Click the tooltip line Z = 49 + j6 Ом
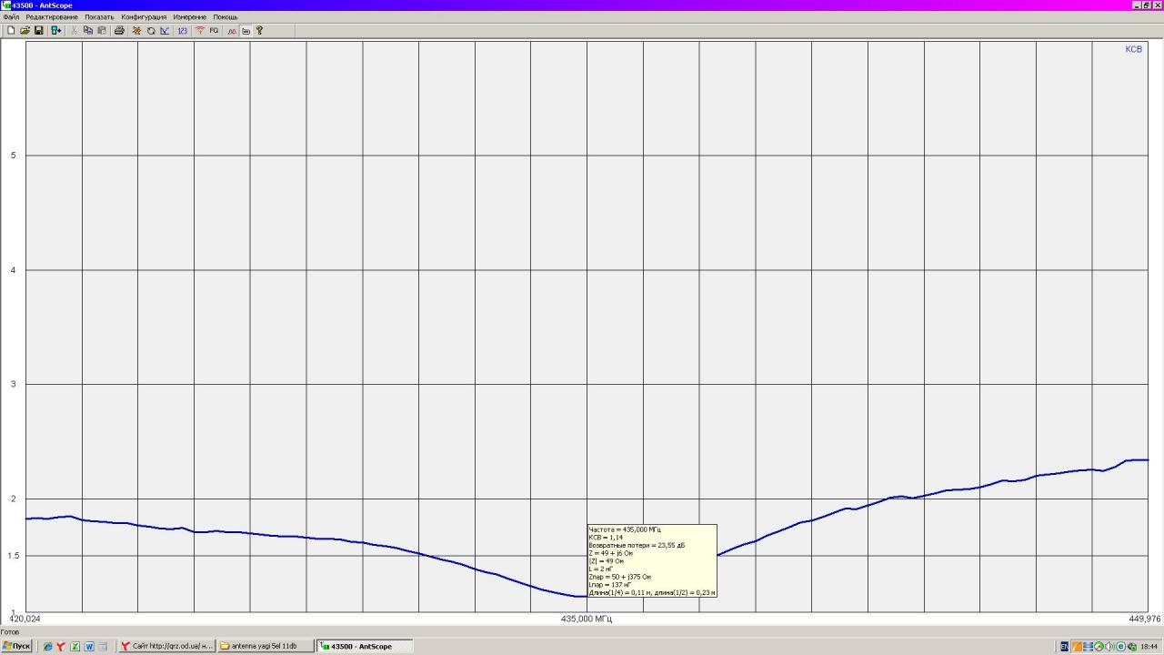Screen dimensions: 1164x655 pyautogui.click(x=612, y=553)
